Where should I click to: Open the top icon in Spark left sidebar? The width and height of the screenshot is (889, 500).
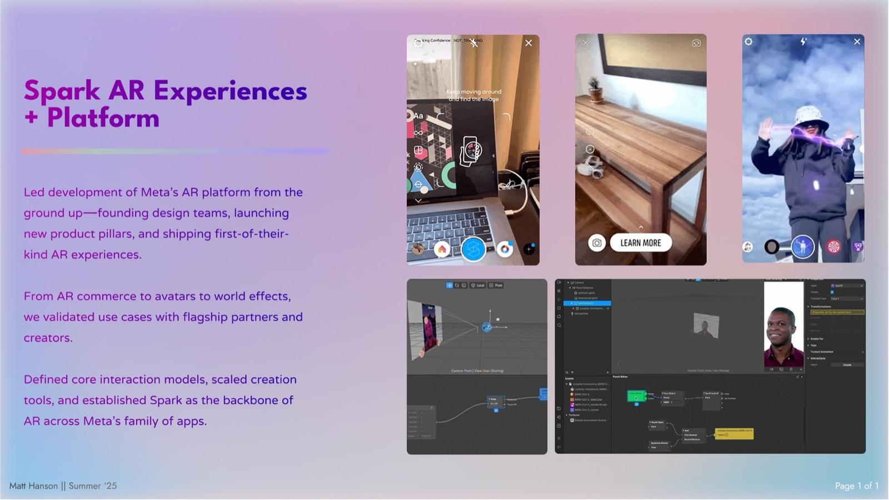click(x=559, y=283)
